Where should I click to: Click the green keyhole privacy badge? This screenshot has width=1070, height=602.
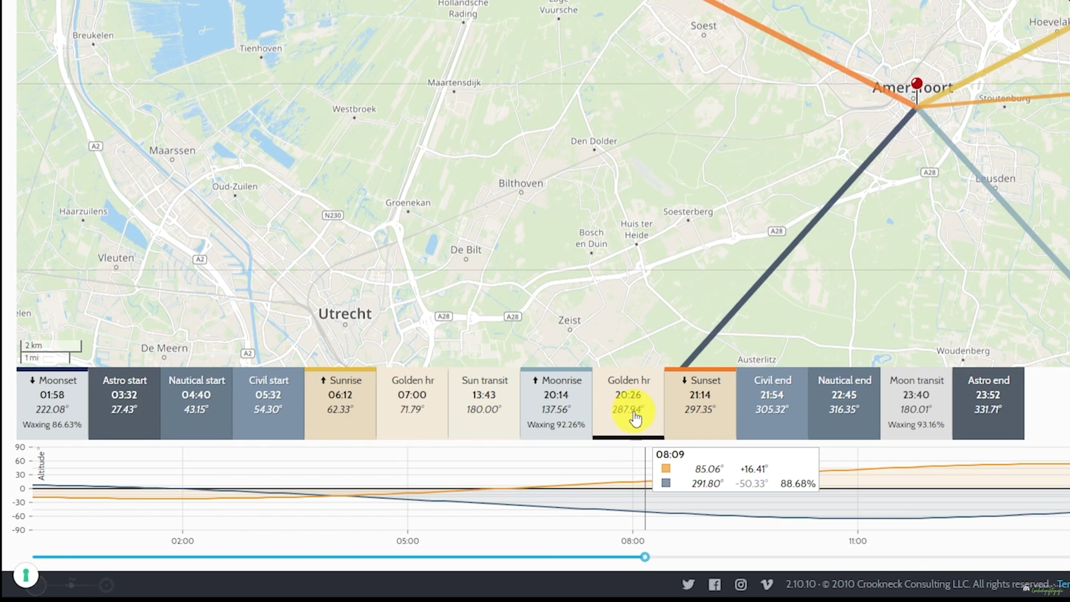(26, 575)
